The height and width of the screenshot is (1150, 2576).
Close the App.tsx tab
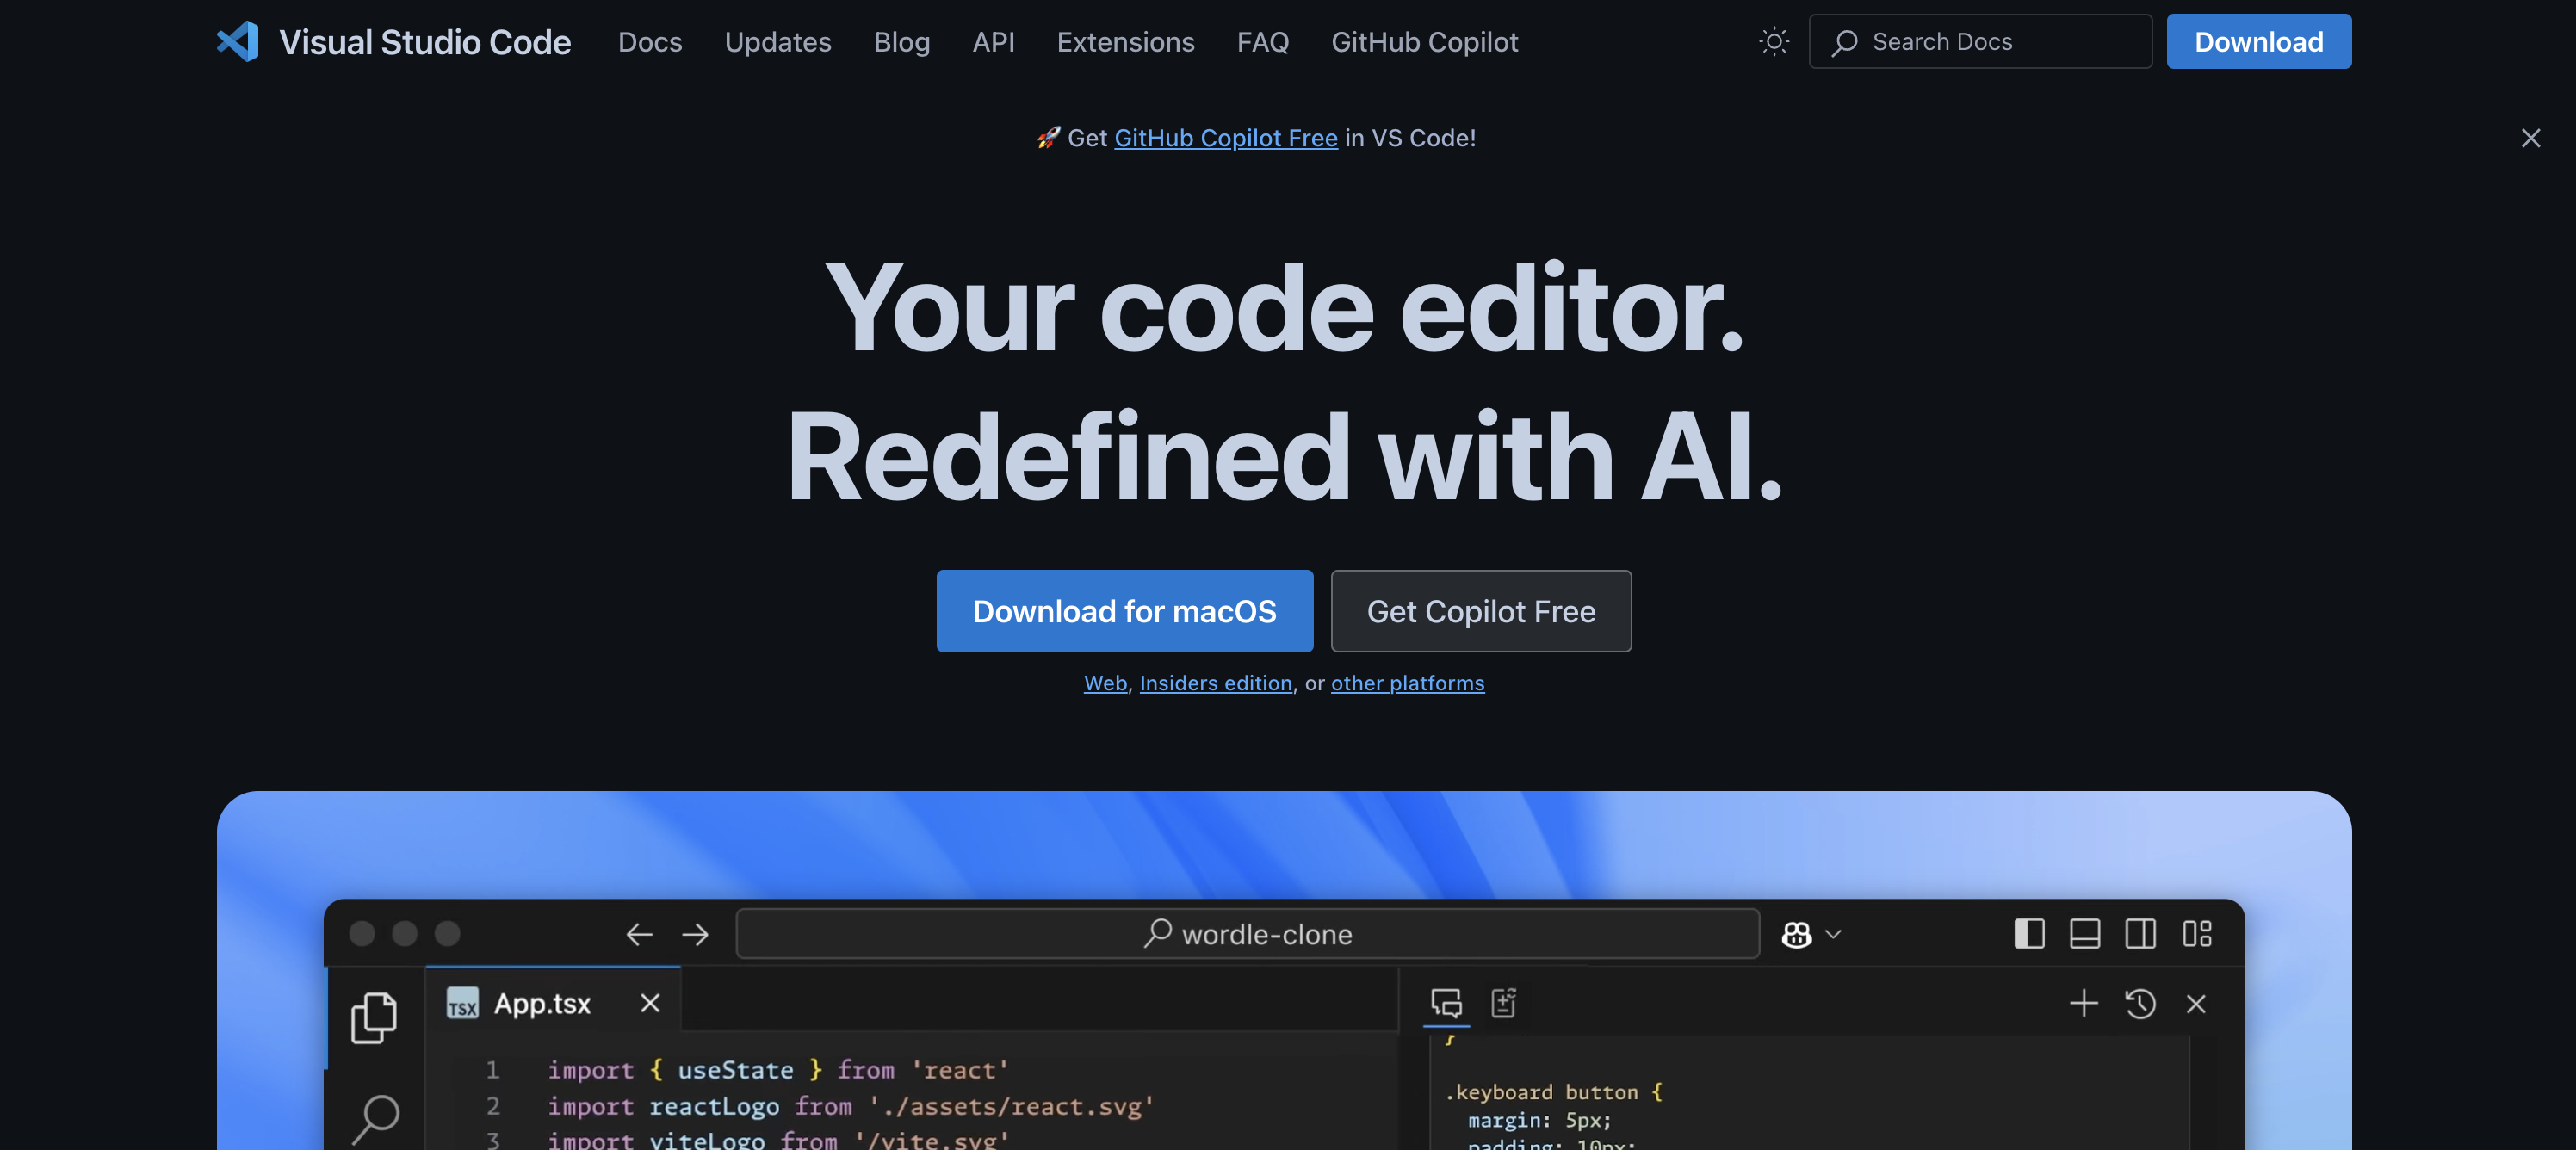point(650,1003)
